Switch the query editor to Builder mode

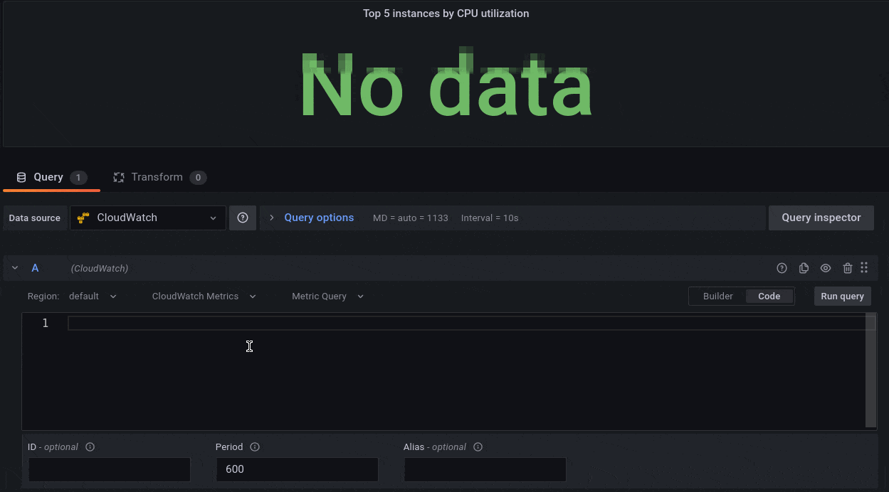(x=717, y=296)
